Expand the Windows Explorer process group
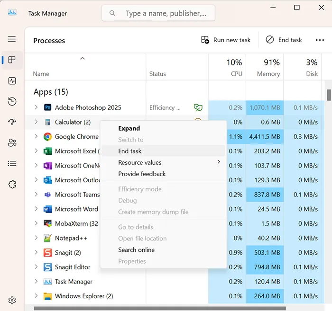 (36, 296)
